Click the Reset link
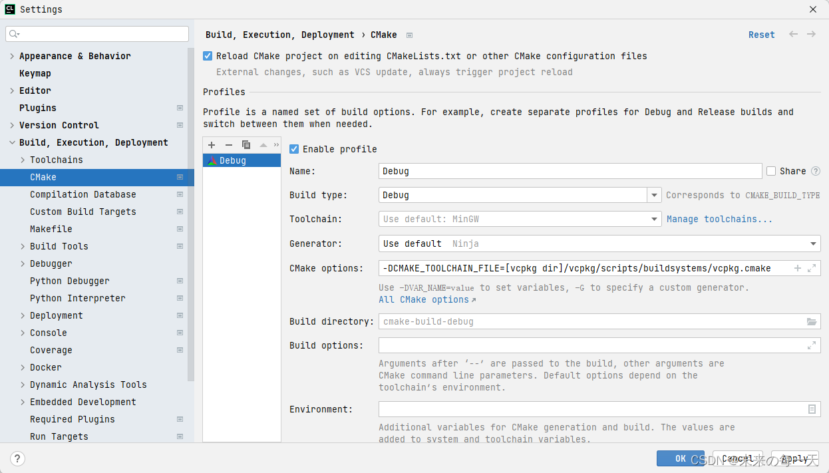Viewport: 829px width, 473px height. tap(762, 35)
